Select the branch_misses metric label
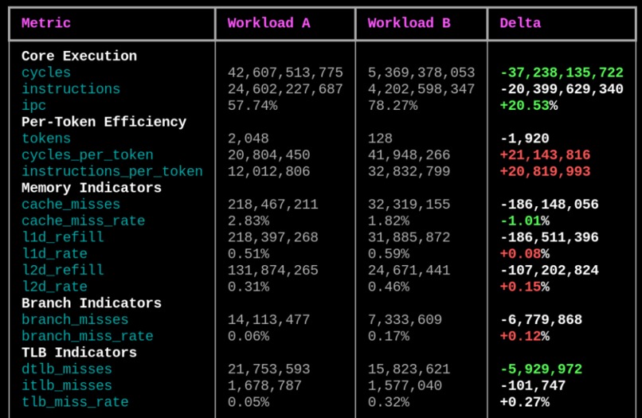642x418 pixels. point(75,319)
